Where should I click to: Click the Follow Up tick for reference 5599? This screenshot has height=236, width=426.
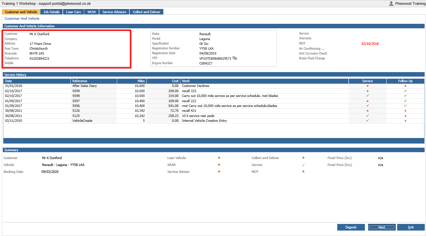[405, 91]
